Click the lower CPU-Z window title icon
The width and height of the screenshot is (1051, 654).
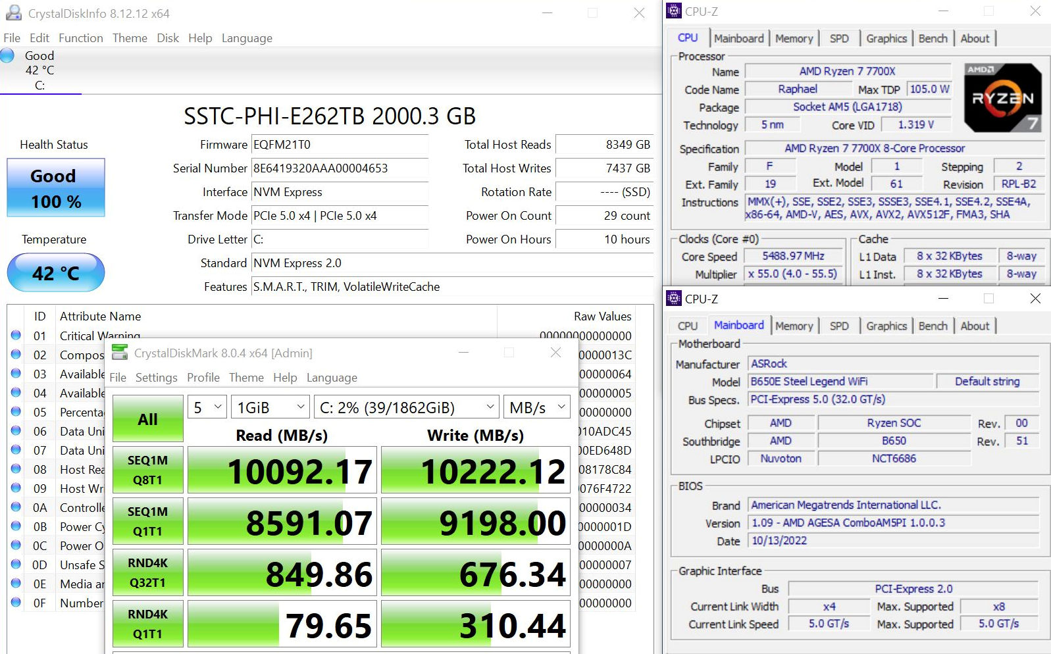click(x=674, y=298)
